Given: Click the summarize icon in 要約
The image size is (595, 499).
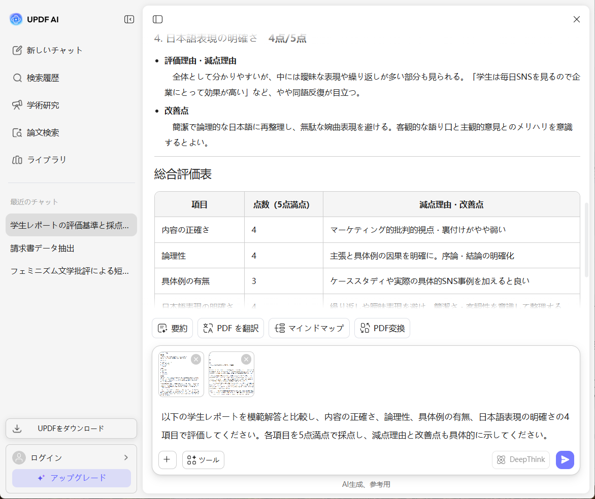Looking at the screenshot, I should [162, 329].
